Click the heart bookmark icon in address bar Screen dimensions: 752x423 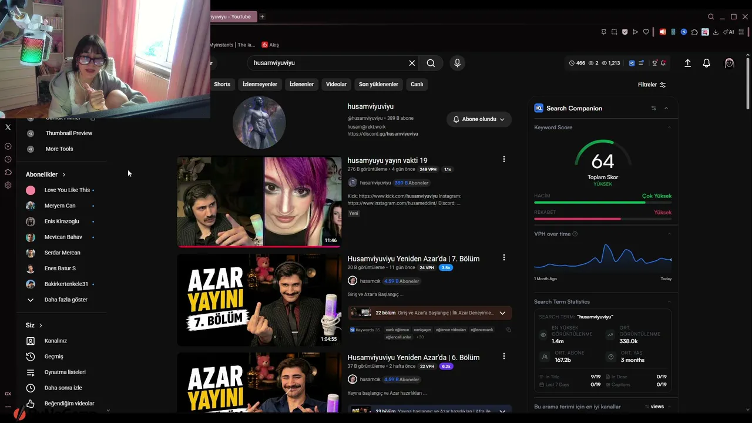click(646, 32)
